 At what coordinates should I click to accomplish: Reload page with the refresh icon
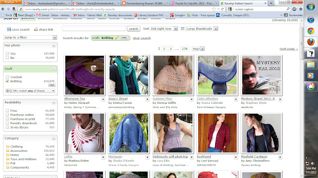coord(222,9)
